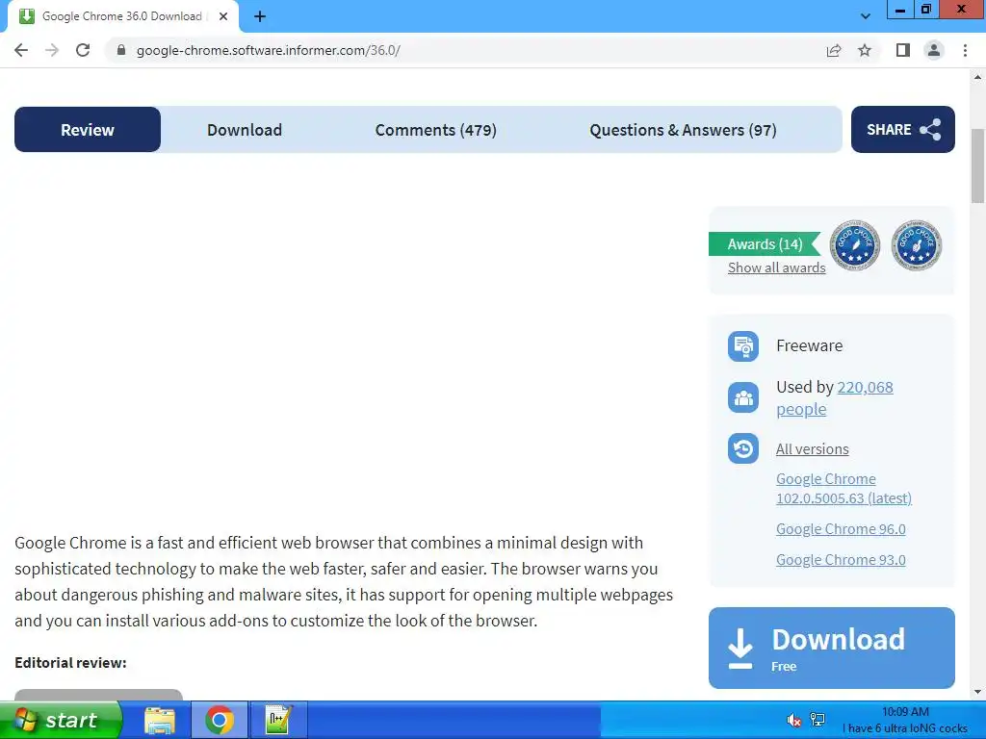Switch to the Download tab

[x=245, y=130]
